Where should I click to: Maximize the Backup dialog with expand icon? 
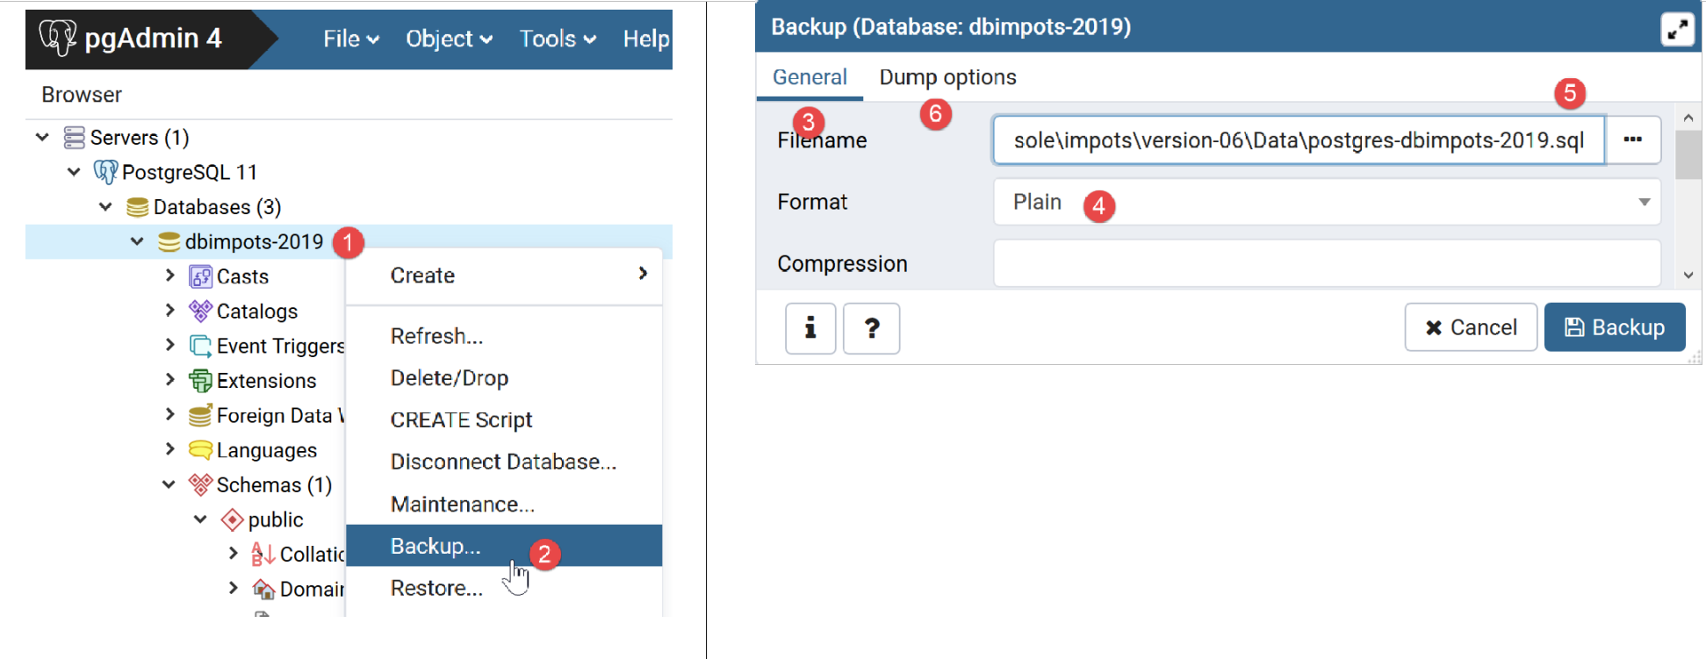1676,29
